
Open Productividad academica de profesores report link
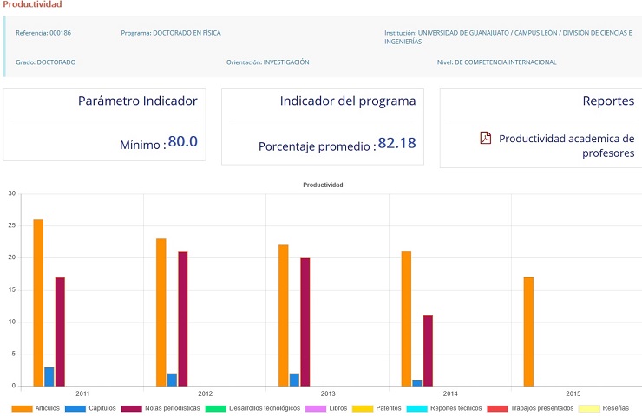(567, 146)
